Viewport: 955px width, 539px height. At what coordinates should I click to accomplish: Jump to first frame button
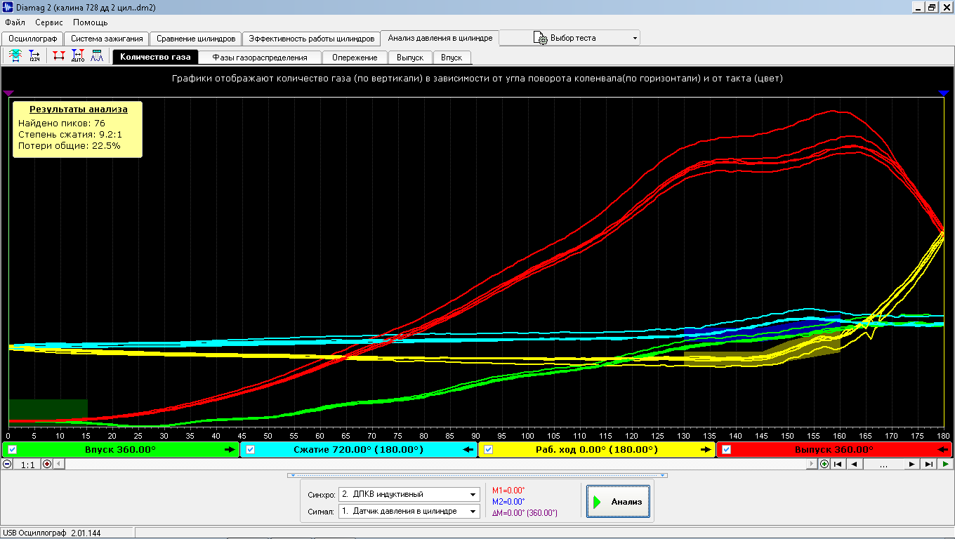(838, 464)
